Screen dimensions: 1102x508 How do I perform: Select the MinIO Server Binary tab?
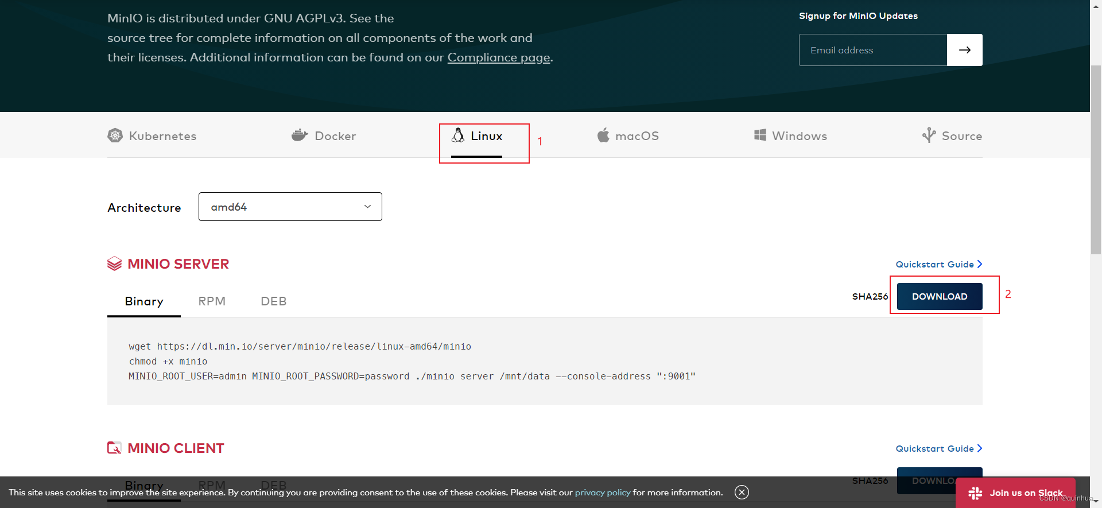(144, 301)
